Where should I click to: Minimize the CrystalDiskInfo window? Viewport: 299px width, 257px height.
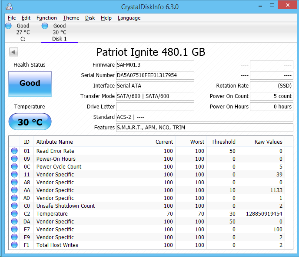click(259, 7)
